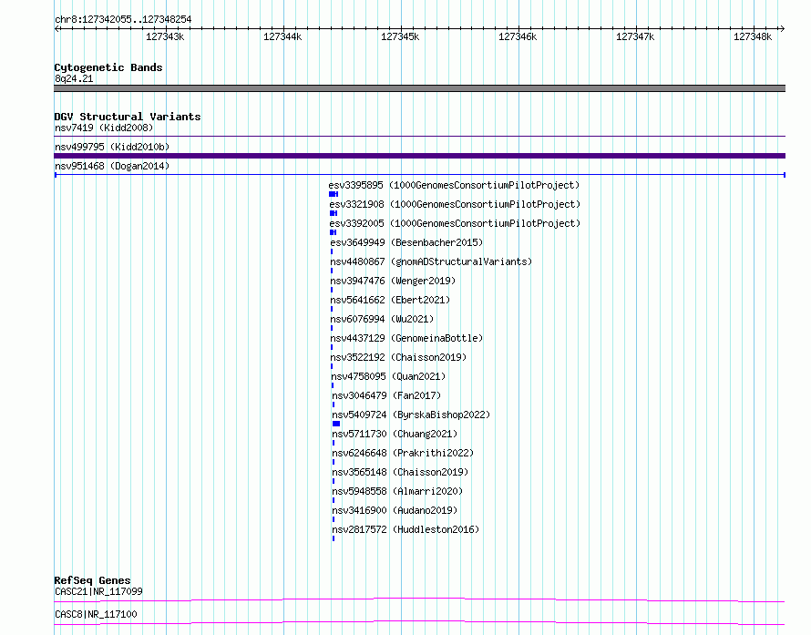Click the CASC8|NR_117100 gene line

419,622
